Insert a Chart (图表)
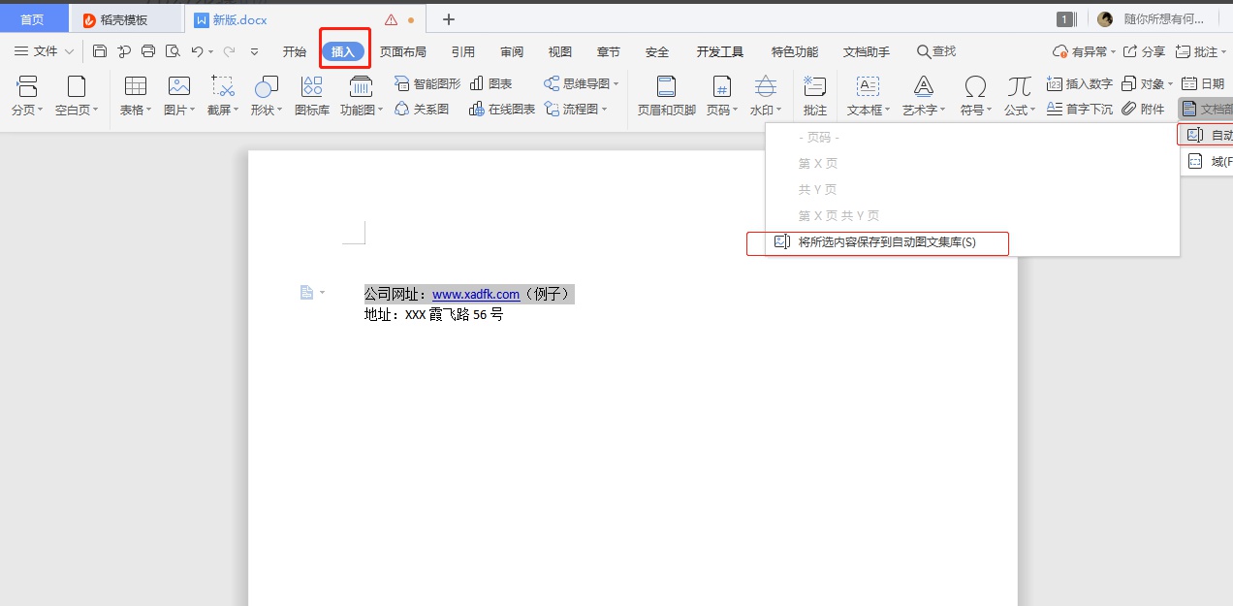 [490, 84]
